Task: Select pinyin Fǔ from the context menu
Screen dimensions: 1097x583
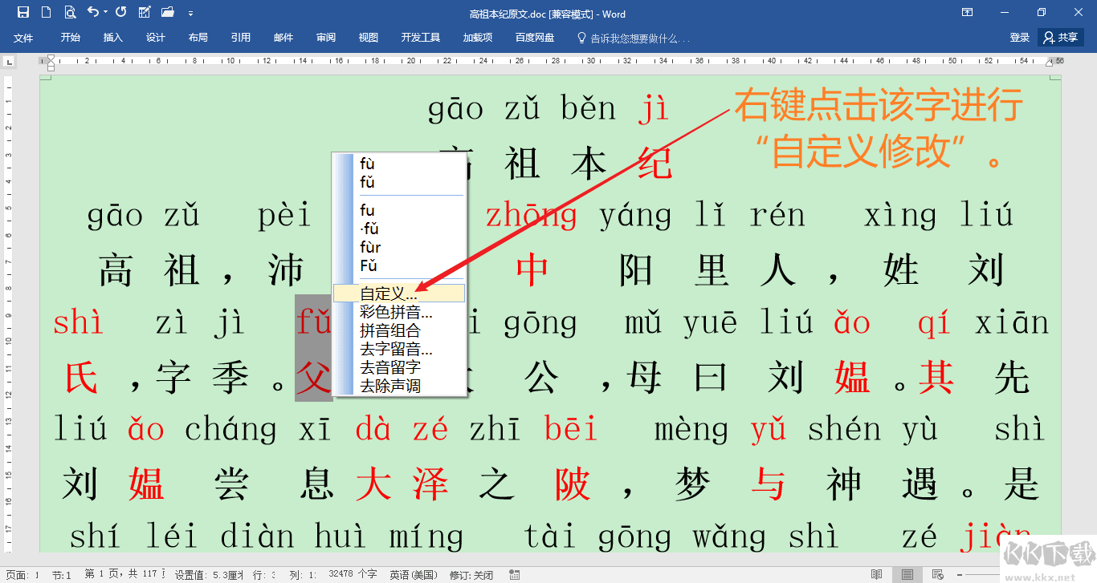Action: coord(368,265)
